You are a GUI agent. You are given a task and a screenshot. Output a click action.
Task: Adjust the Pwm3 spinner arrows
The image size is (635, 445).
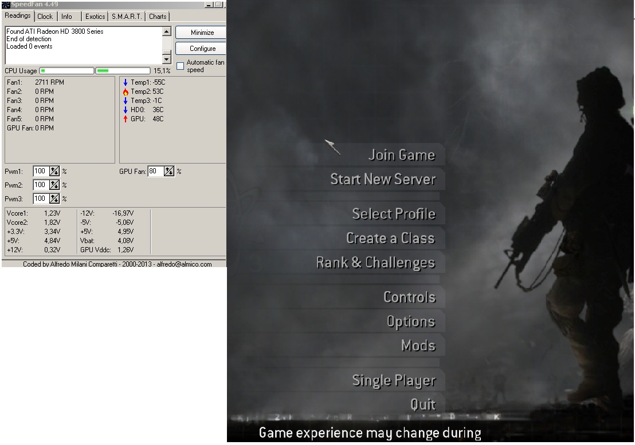(54, 199)
